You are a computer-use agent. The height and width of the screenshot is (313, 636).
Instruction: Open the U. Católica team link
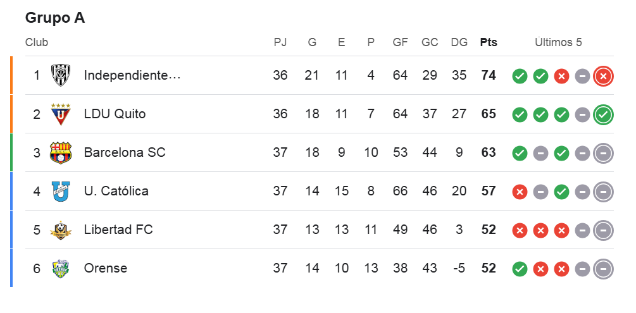point(116,191)
